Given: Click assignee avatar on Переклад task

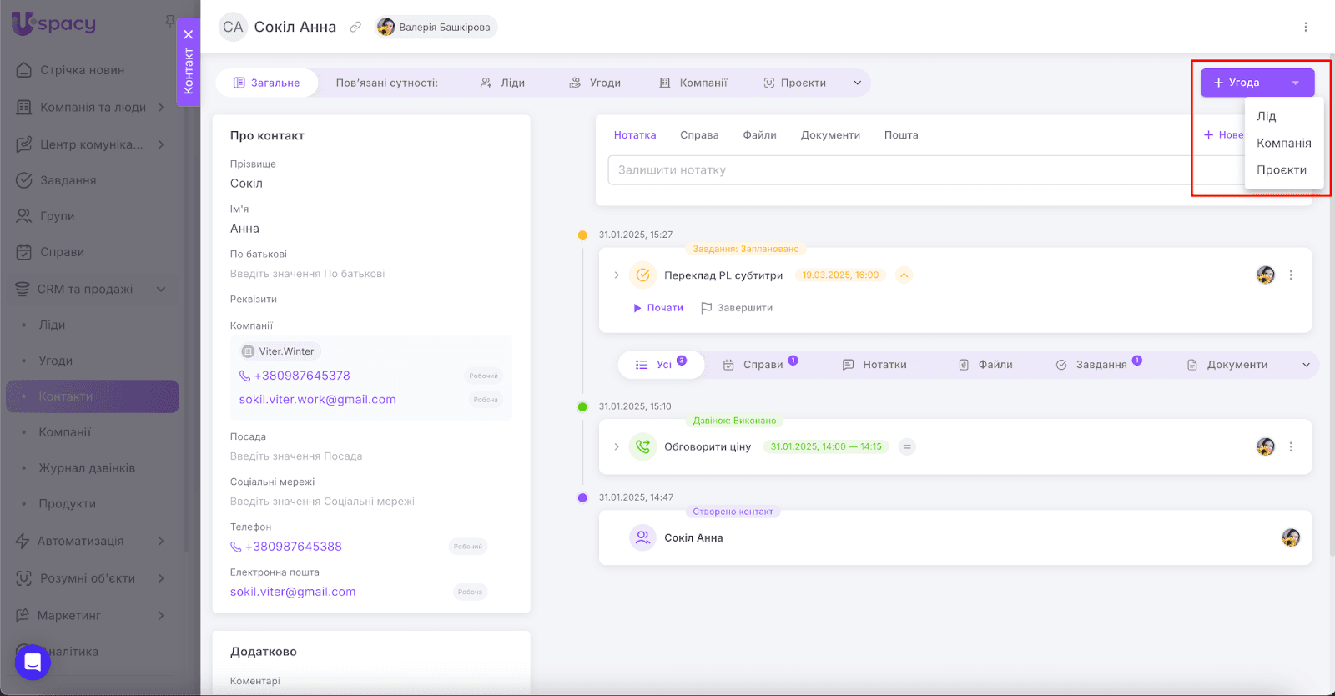Looking at the screenshot, I should pos(1266,275).
